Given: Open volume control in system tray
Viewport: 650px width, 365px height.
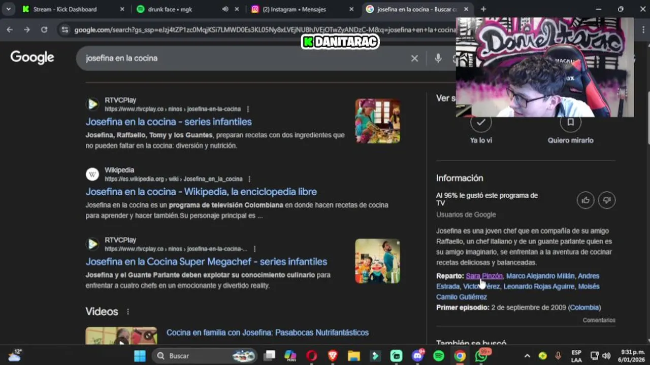Looking at the screenshot, I should [606, 356].
